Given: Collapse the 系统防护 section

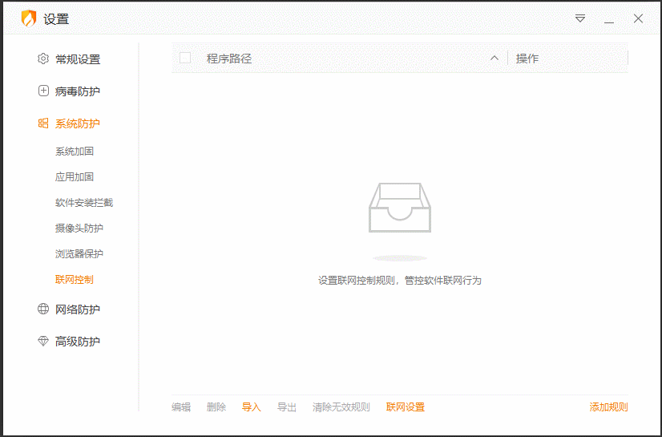Looking at the screenshot, I should pyautogui.click(x=78, y=123).
